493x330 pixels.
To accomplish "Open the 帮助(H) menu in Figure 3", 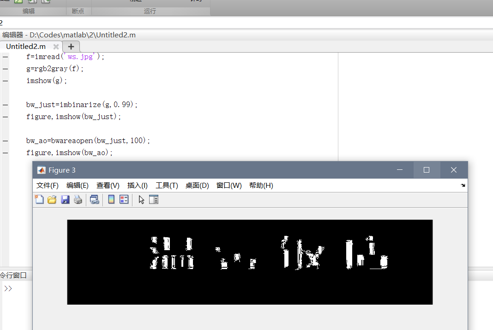I will click(x=261, y=186).
